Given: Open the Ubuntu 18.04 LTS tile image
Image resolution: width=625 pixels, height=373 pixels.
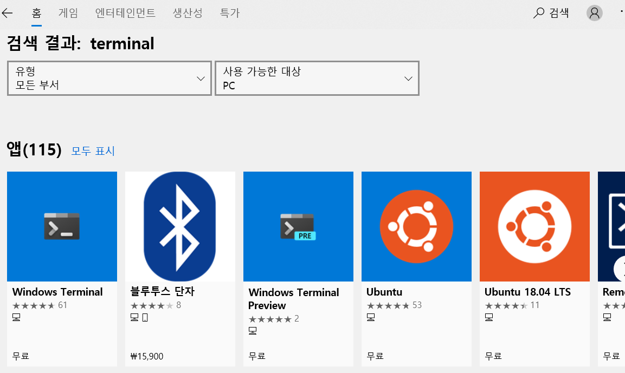Looking at the screenshot, I should pos(534,226).
